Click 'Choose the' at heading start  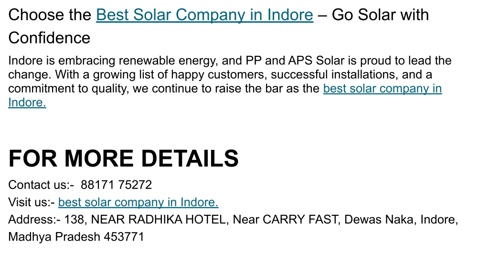(x=50, y=15)
